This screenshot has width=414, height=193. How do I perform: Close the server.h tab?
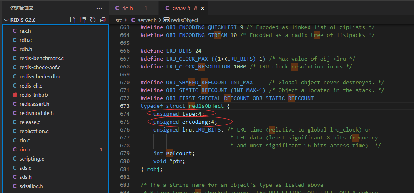pyautogui.click(x=203, y=8)
